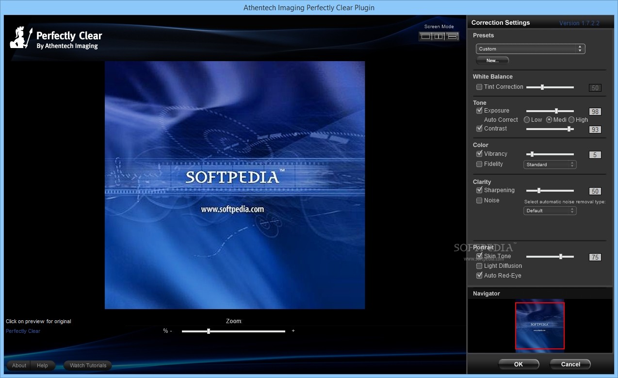Click the Skin Tone slider
618x378 pixels.
tap(550, 257)
